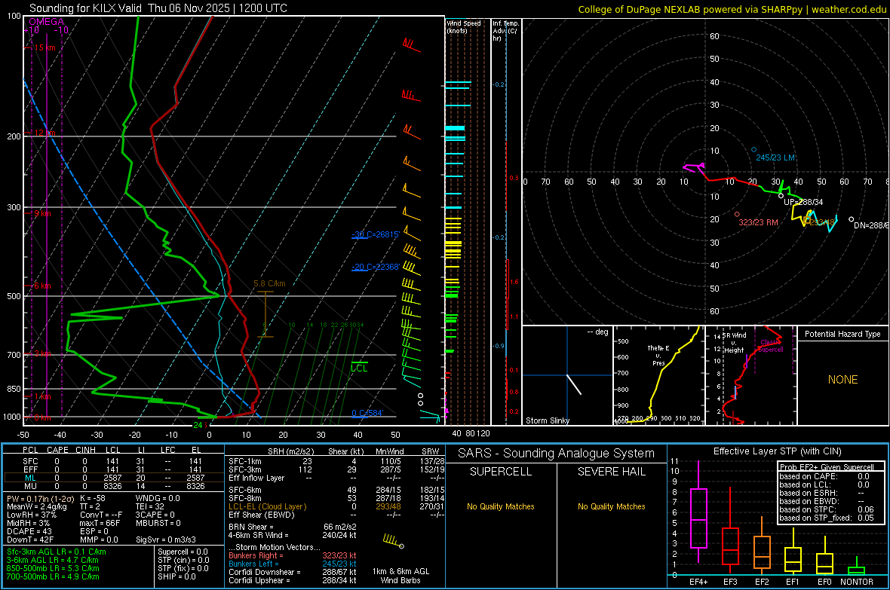Click the 245/23 LM hodograph label
This screenshot has width=890, height=590.
point(775,157)
